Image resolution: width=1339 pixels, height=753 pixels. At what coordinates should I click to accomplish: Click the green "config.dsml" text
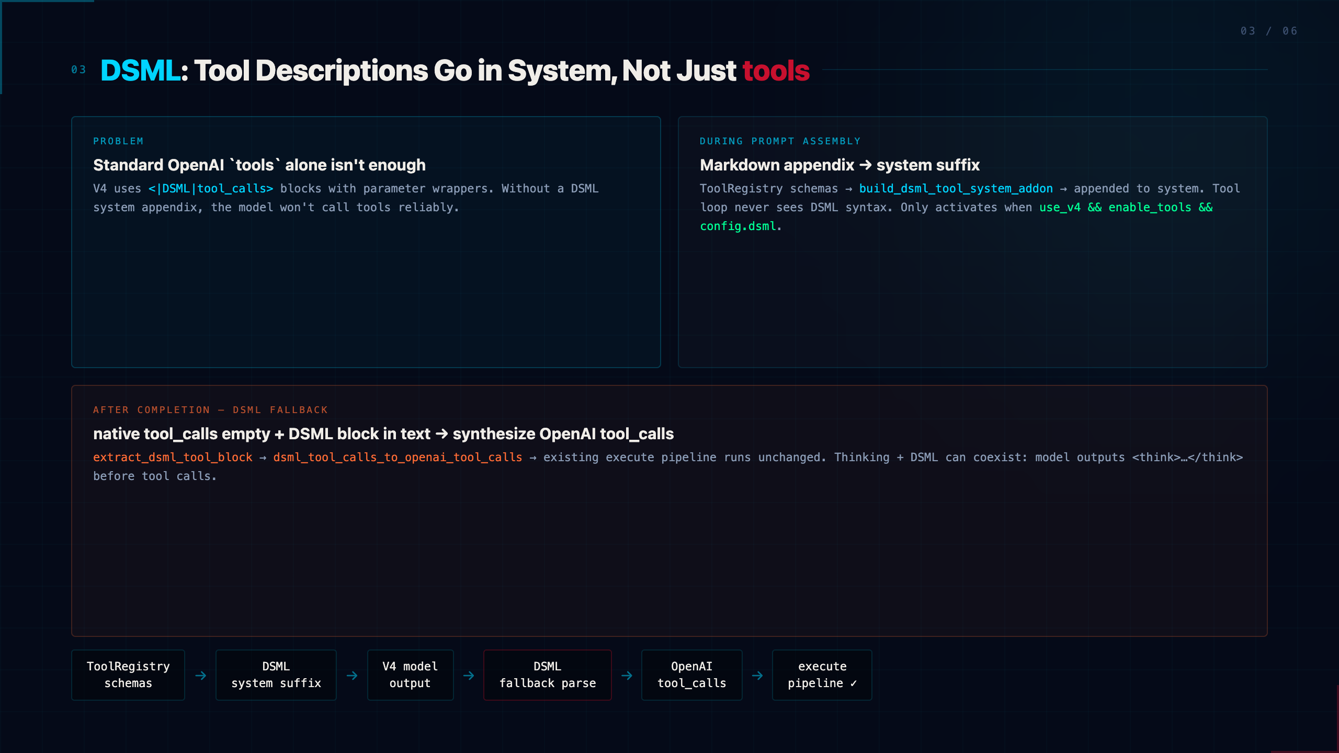tap(737, 226)
